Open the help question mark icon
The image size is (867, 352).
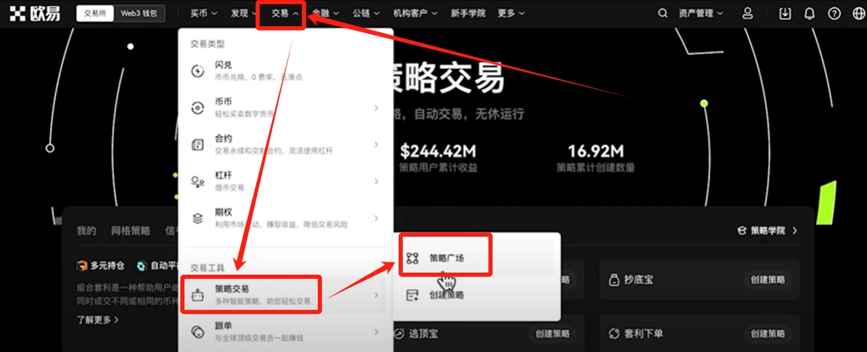tap(834, 13)
